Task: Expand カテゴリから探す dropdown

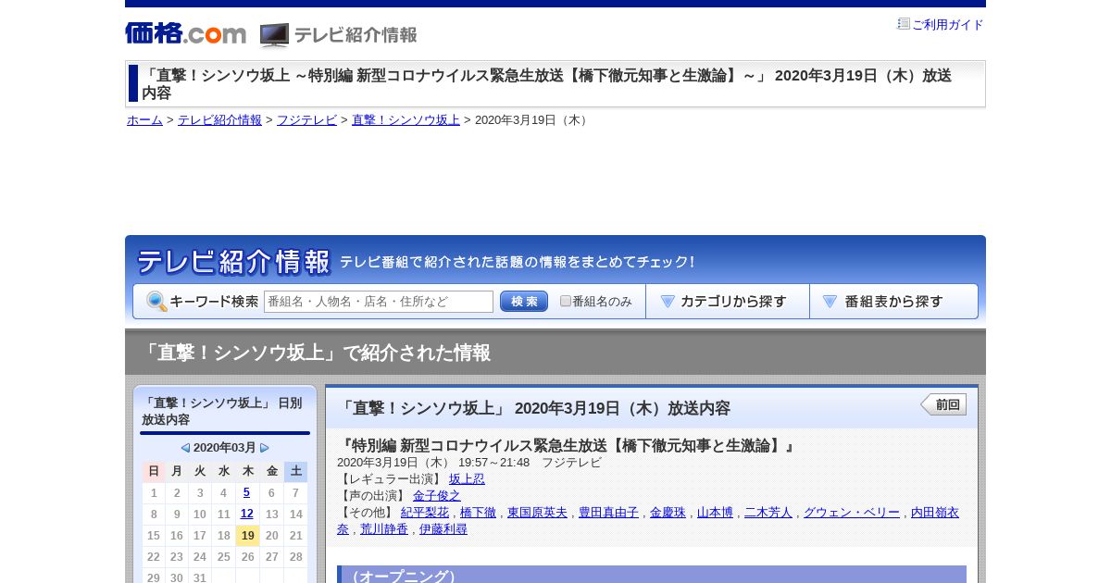Action: click(728, 302)
